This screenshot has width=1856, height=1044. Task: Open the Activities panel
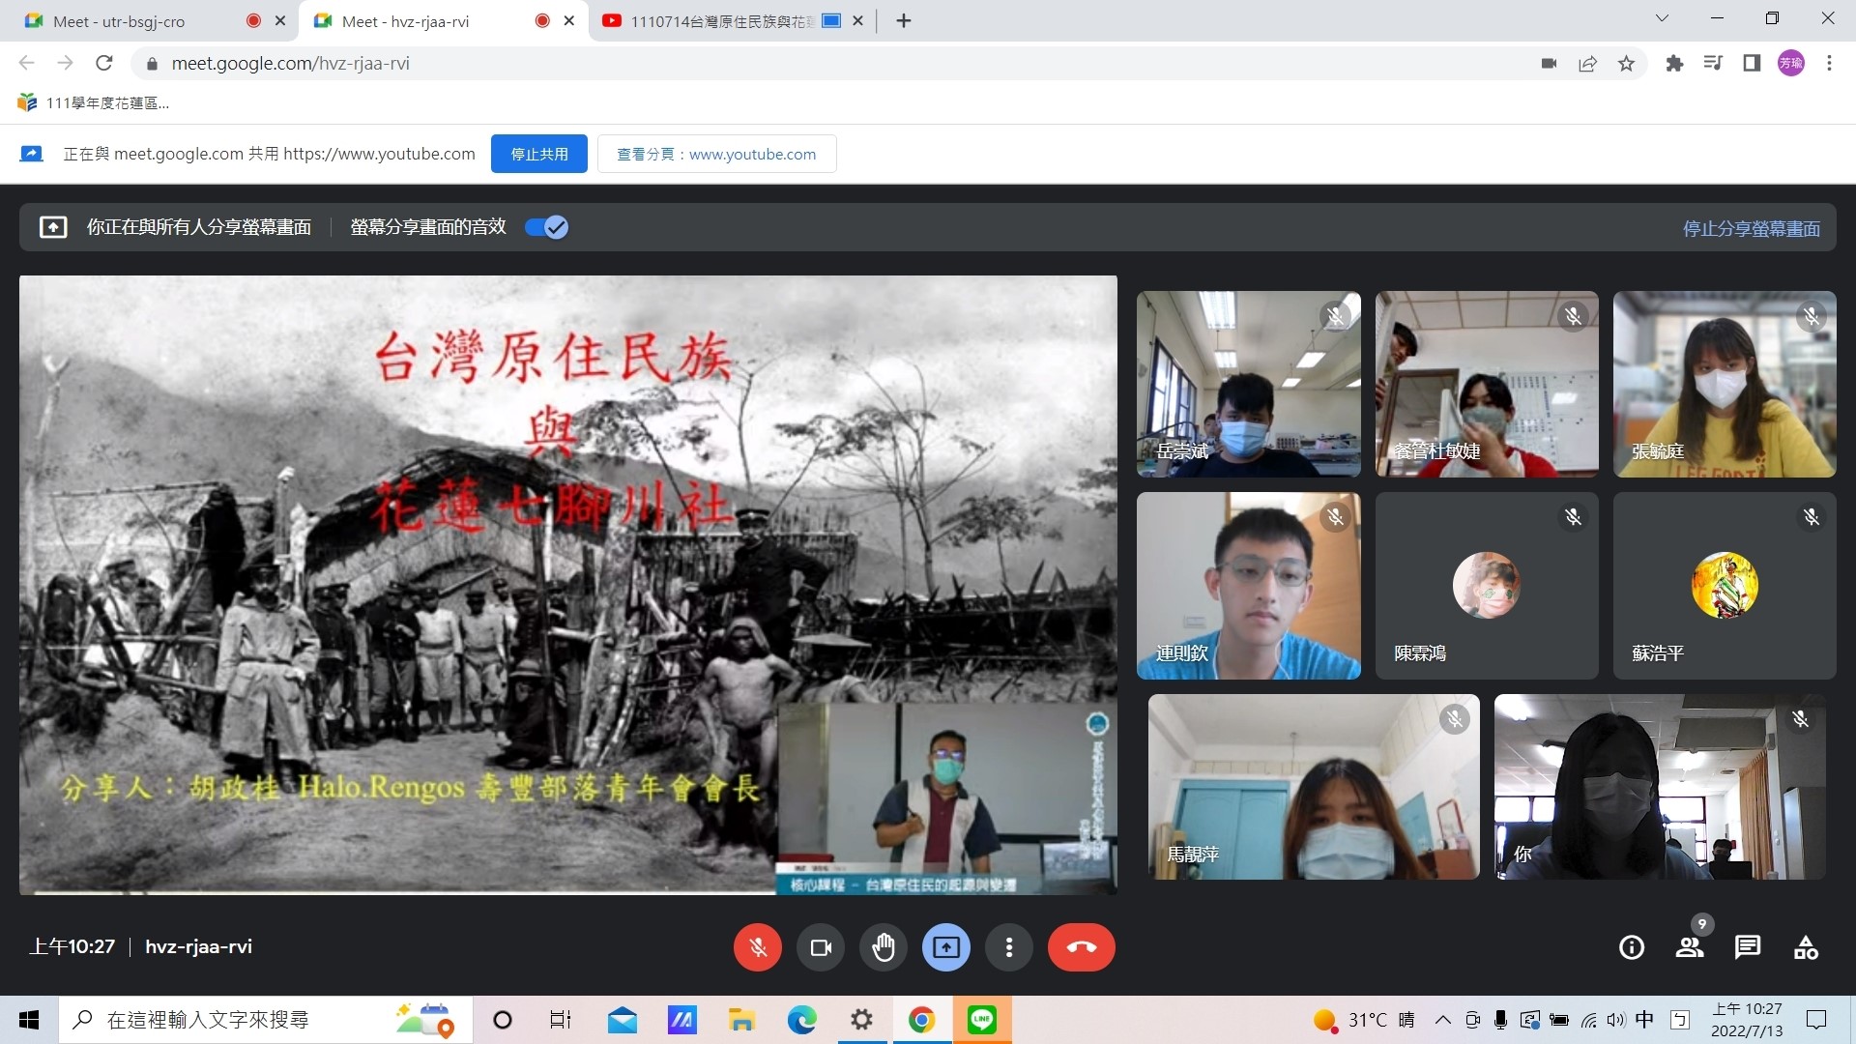coord(1806,947)
